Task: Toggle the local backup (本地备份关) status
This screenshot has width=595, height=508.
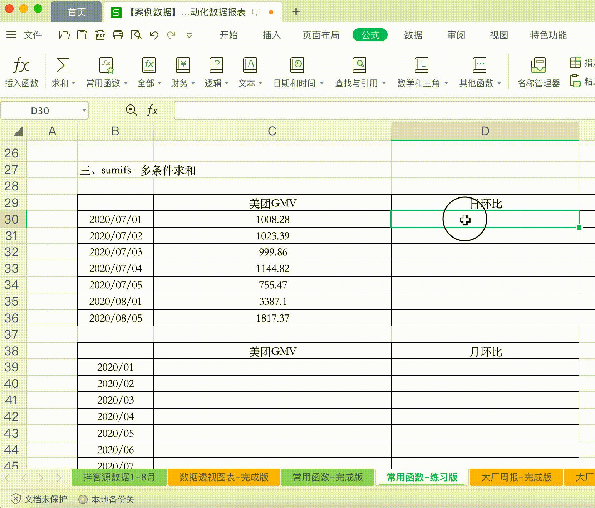Action: click(106, 499)
